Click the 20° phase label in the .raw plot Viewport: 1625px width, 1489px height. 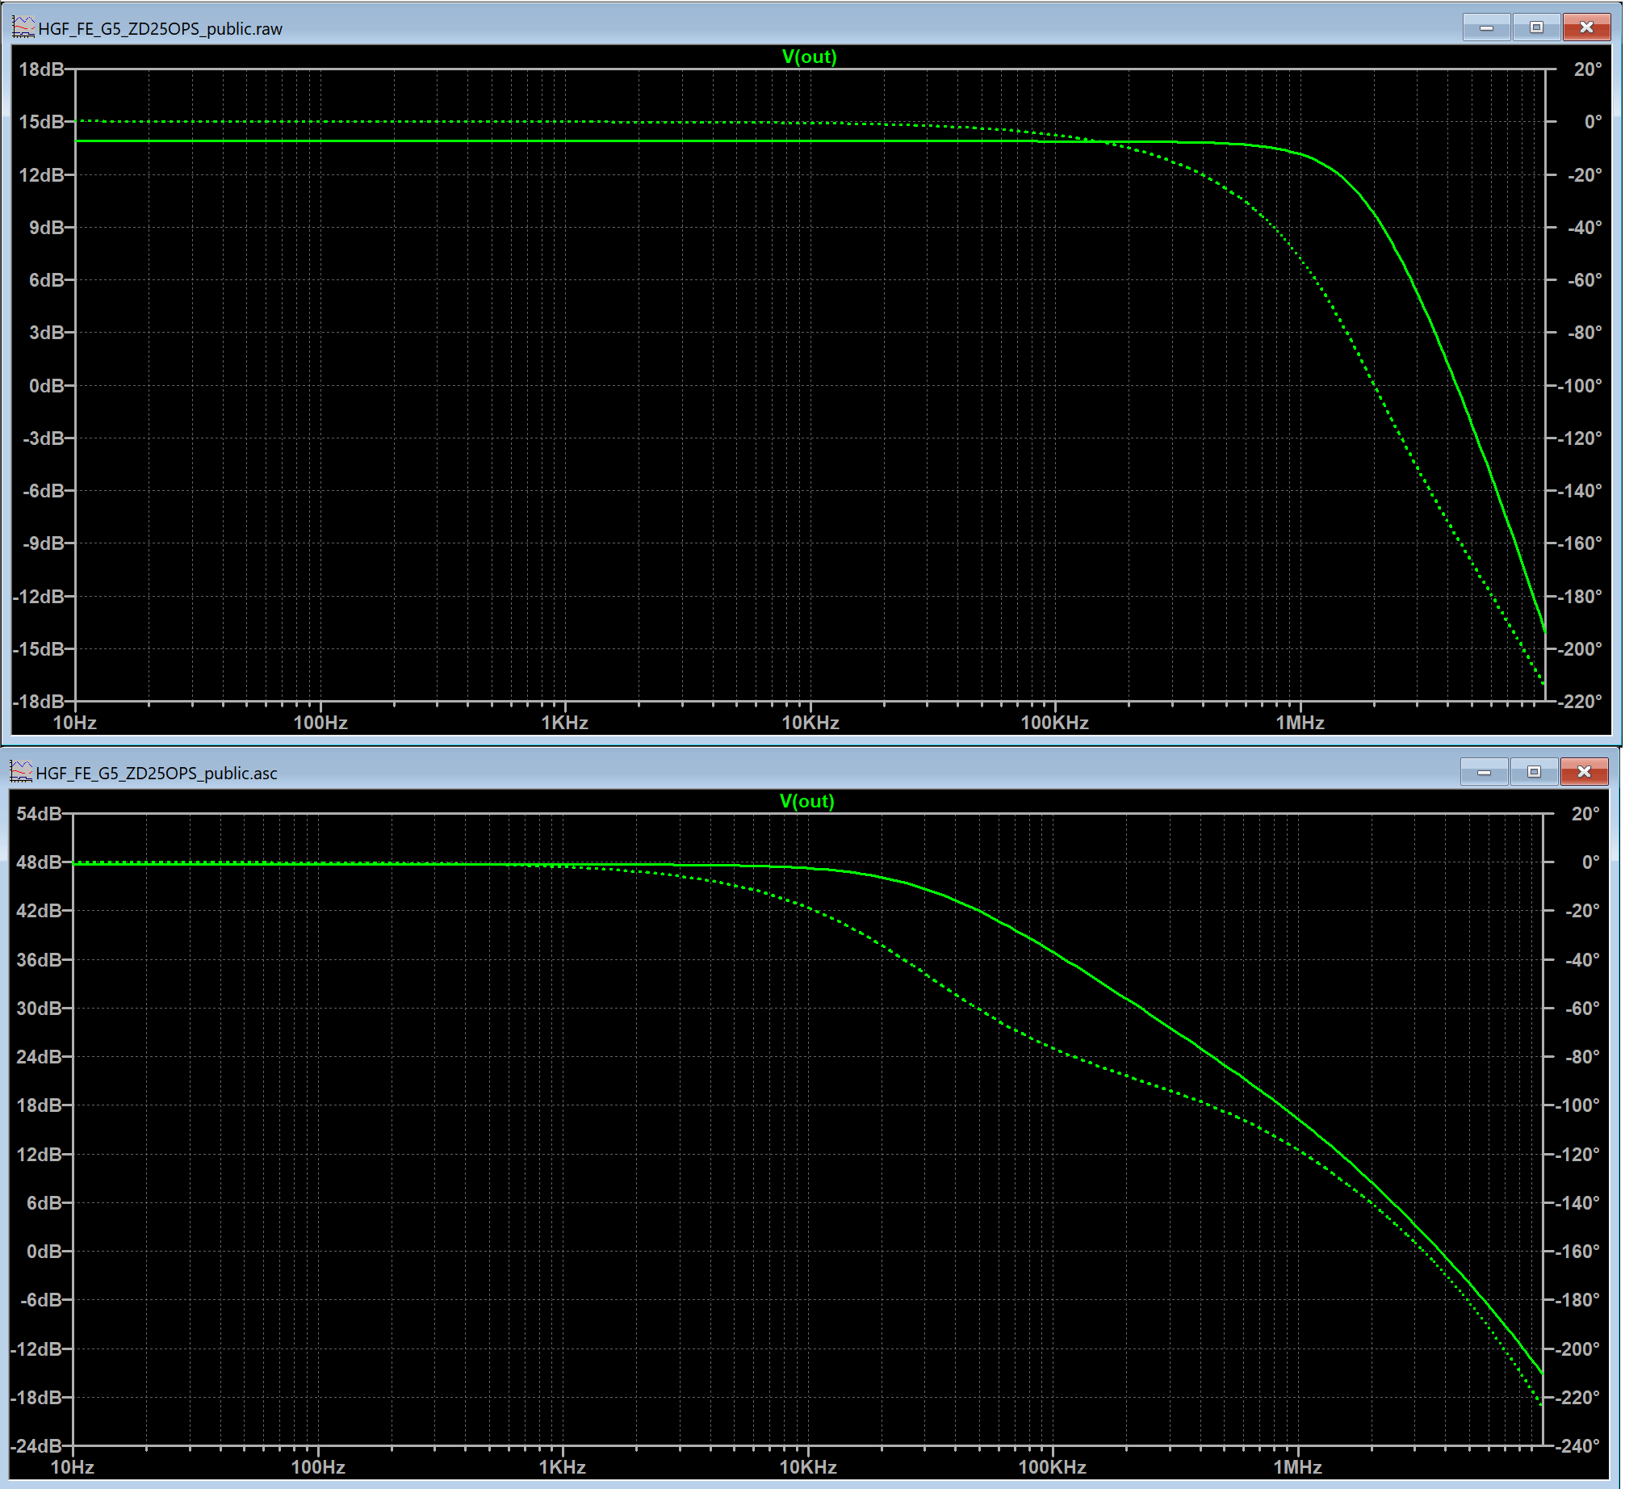click(1587, 69)
